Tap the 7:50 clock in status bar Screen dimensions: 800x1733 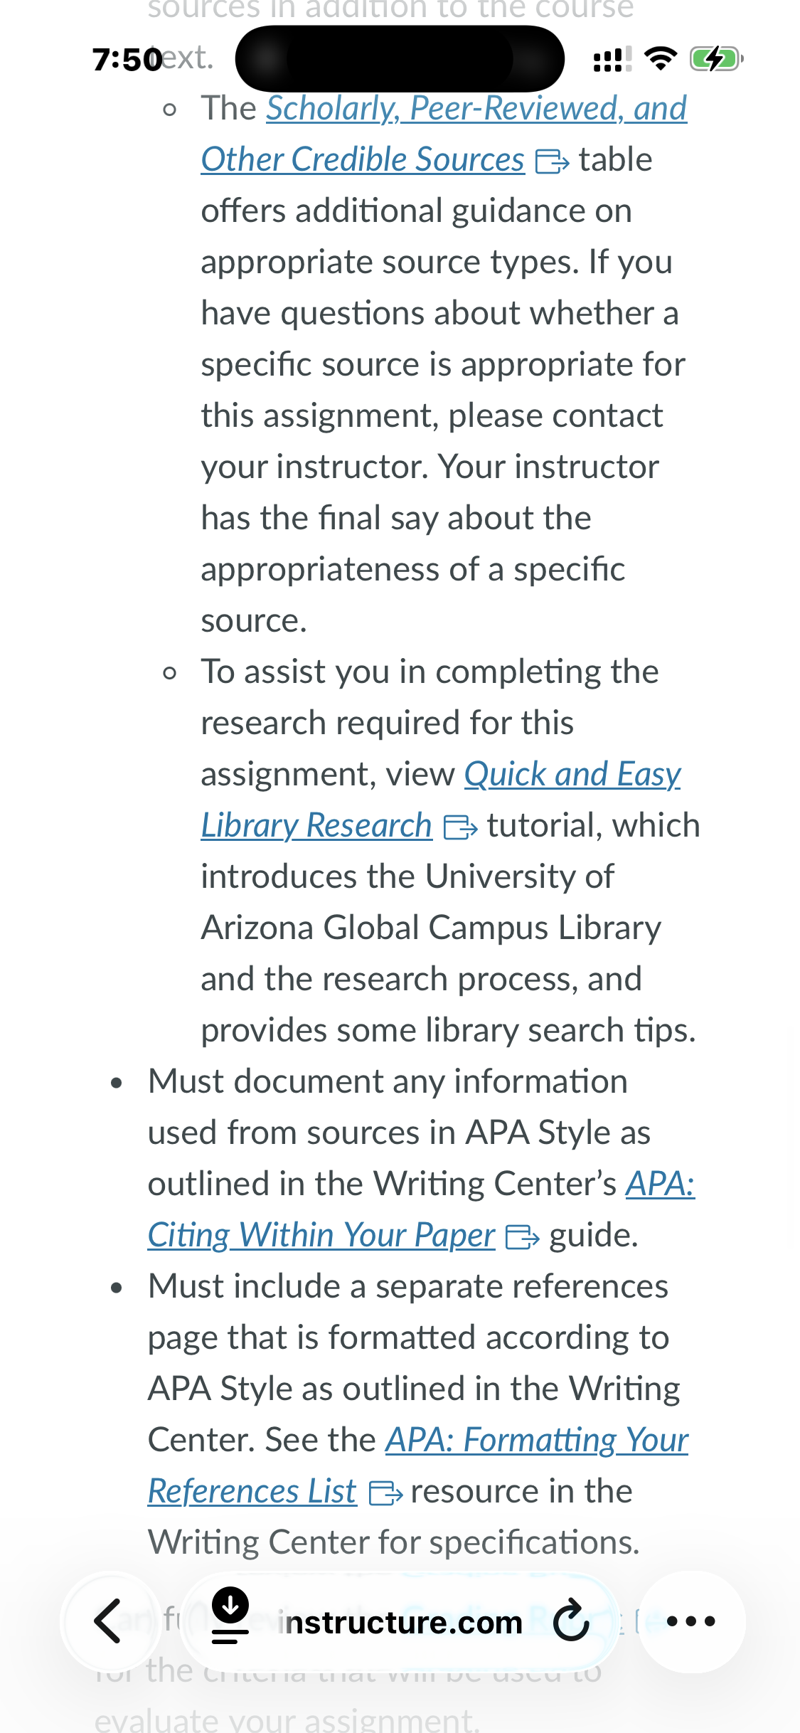(128, 60)
